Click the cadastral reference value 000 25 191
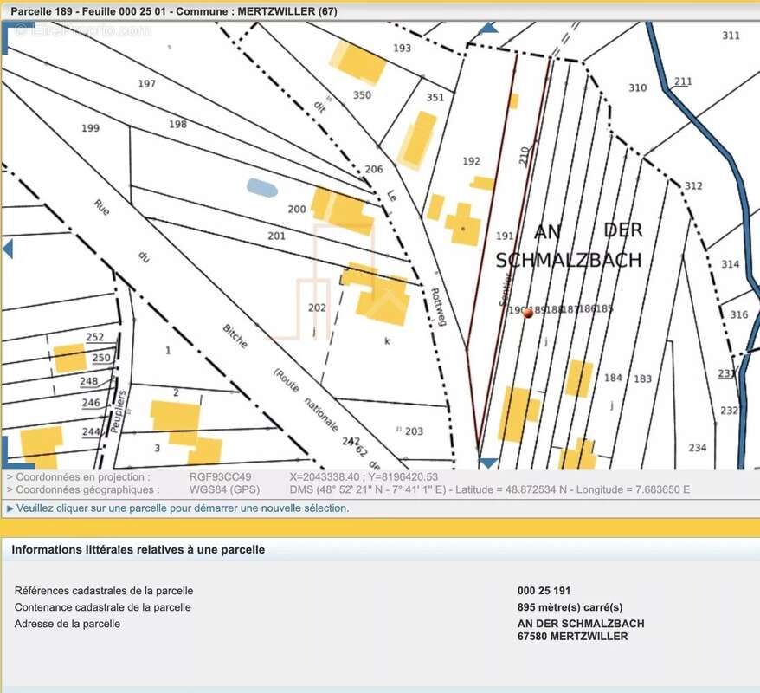 544,591
